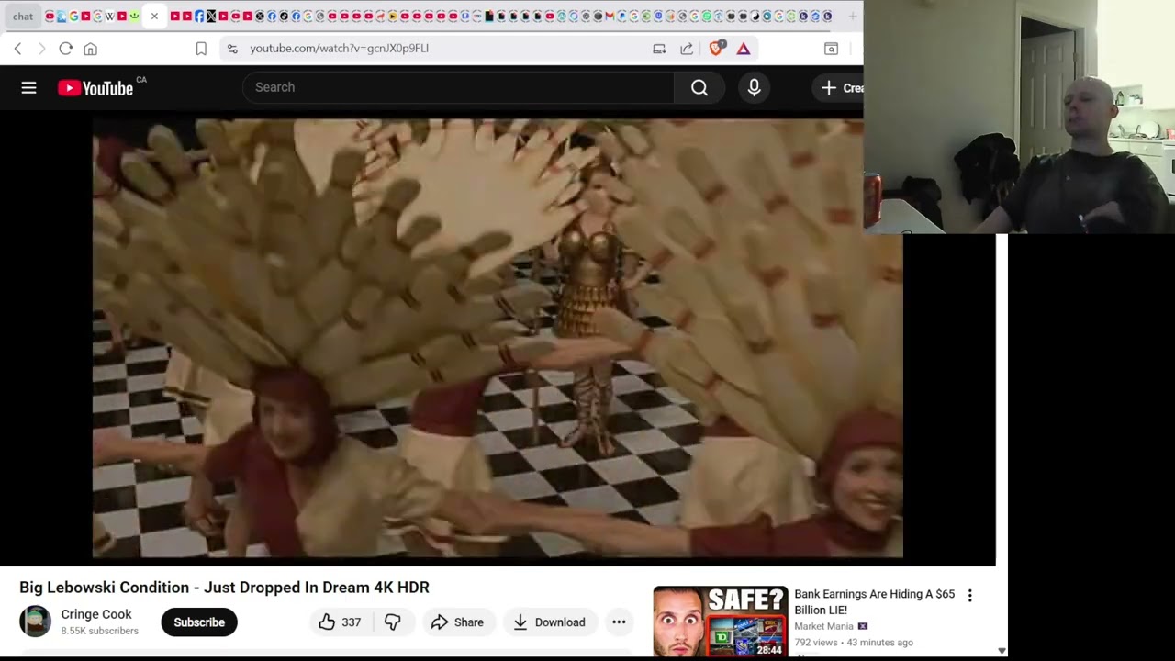Reload the YouTube page
This screenshot has height=661, width=1175.
coord(66,49)
